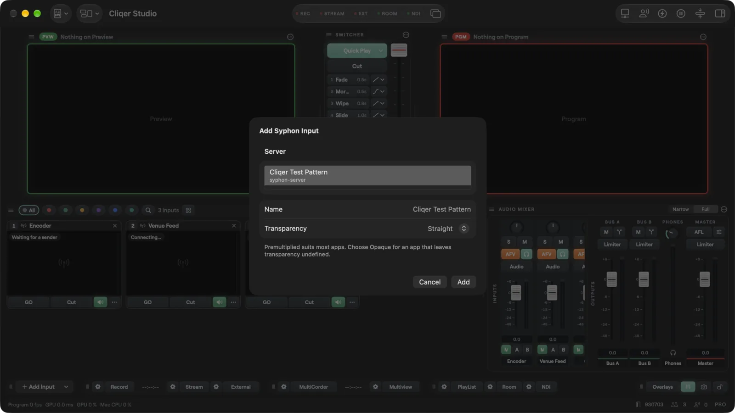Image resolution: width=735 pixels, height=413 pixels.
Task: Open Record settings gear
Action: 98,387
